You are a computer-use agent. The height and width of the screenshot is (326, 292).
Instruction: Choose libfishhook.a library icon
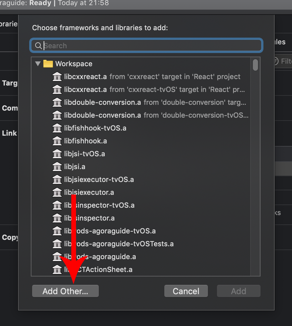57,141
